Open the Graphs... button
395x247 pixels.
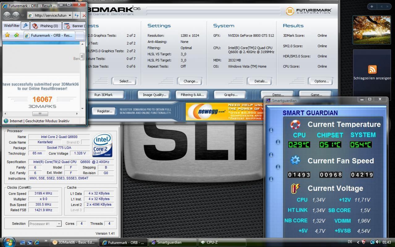click(231, 95)
